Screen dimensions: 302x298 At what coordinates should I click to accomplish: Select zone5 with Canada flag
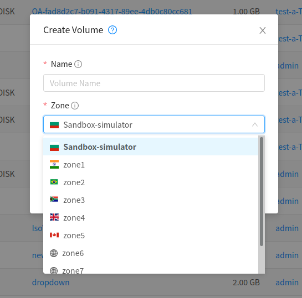[151, 236]
